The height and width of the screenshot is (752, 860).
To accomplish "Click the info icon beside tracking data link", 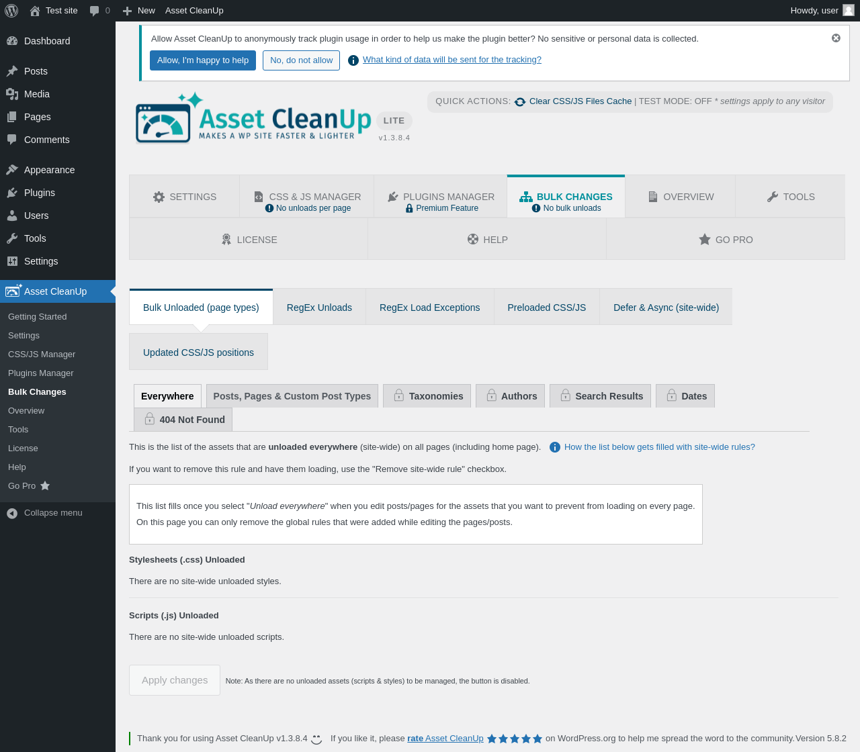I will (x=353, y=60).
